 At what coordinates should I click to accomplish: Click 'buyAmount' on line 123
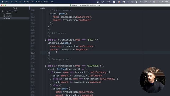(x=85, y=20)
